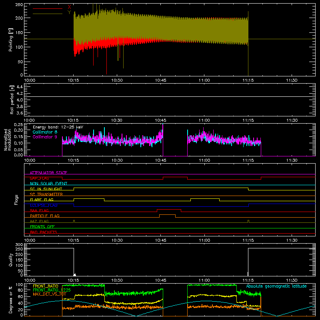Click the 250 tick on Pointing axis
The image size is (320, 320).
(19, 5)
